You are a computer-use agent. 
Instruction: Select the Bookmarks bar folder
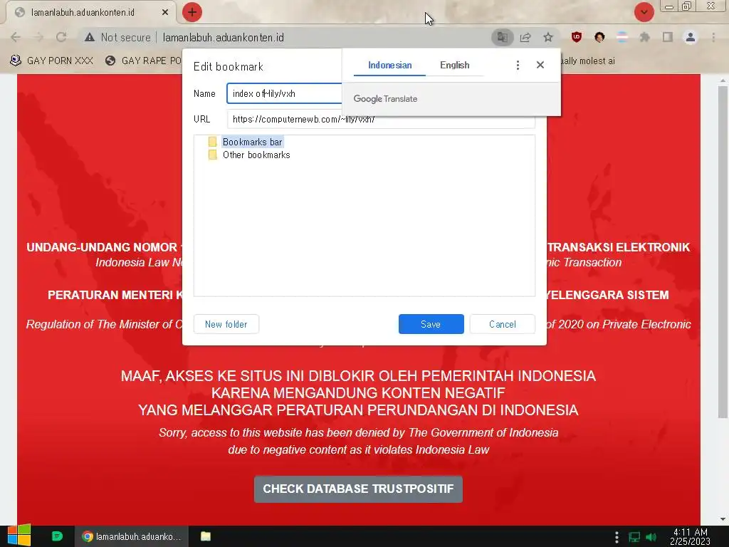point(252,142)
